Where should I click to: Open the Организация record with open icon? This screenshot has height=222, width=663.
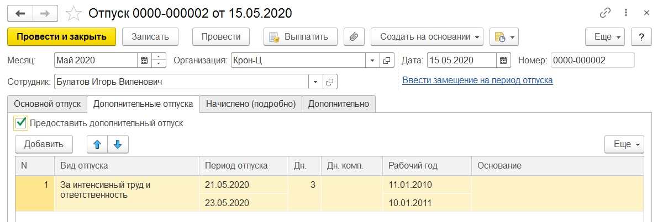tap(387, 61)
